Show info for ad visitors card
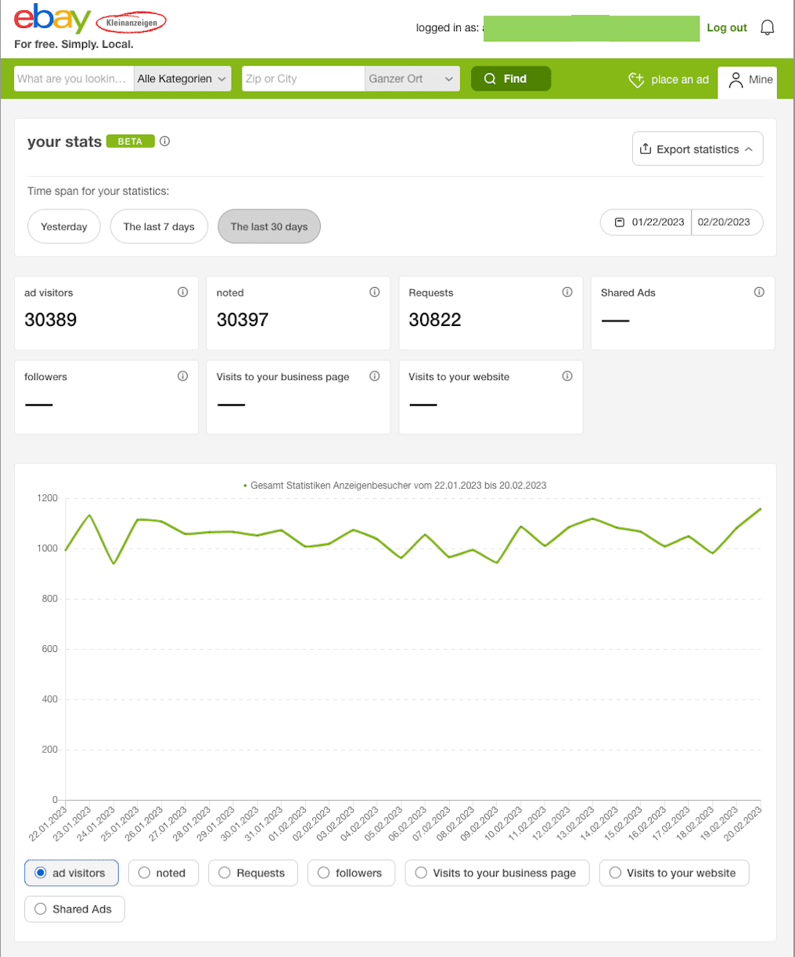 pyautogui.click(x=182, y=292)
